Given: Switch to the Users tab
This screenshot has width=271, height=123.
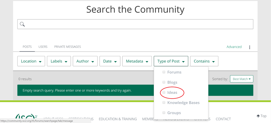Looking at the screenshot, I should (x=43, y=47).
